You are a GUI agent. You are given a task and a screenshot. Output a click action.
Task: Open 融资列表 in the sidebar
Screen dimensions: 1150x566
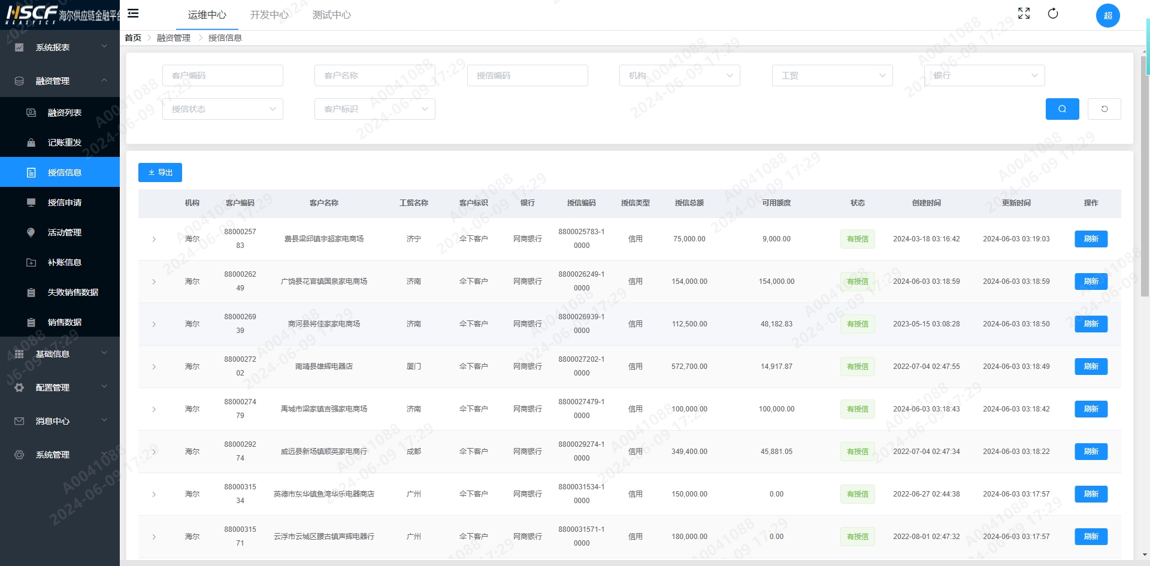click(x=60, y=113)
